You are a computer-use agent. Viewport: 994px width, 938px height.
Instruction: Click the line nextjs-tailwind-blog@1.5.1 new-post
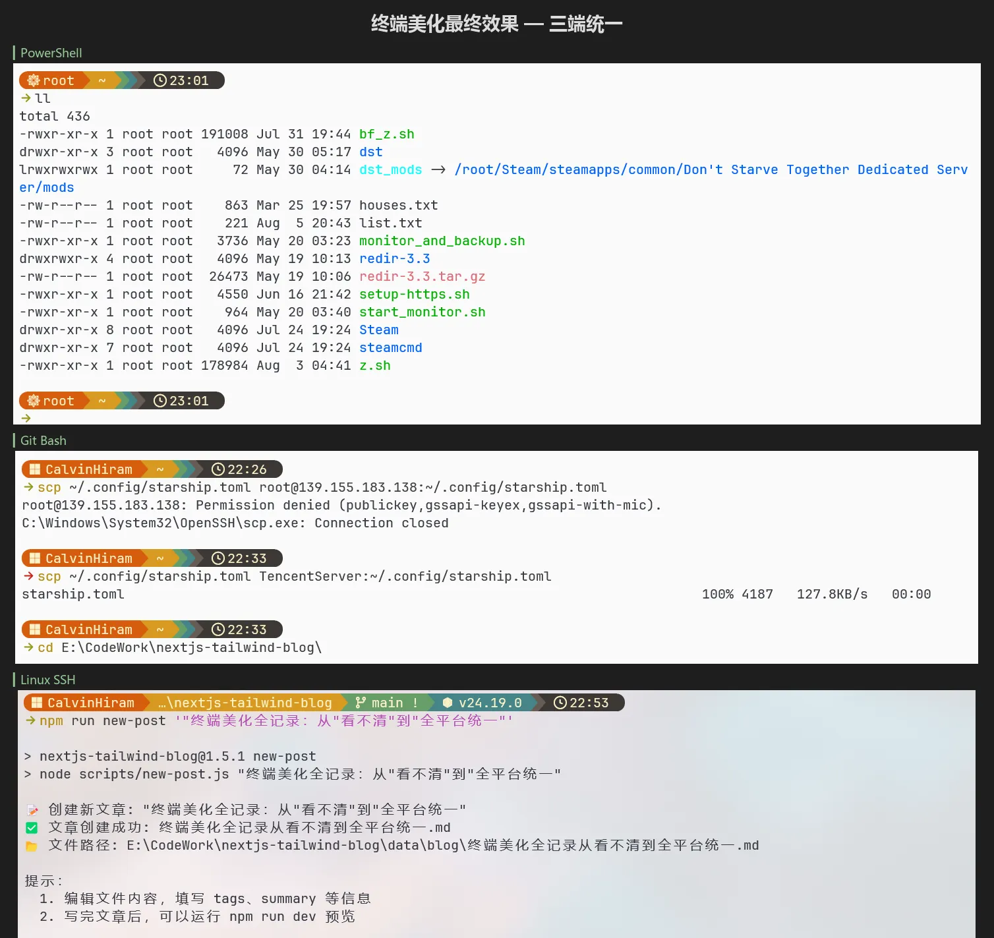170,757
